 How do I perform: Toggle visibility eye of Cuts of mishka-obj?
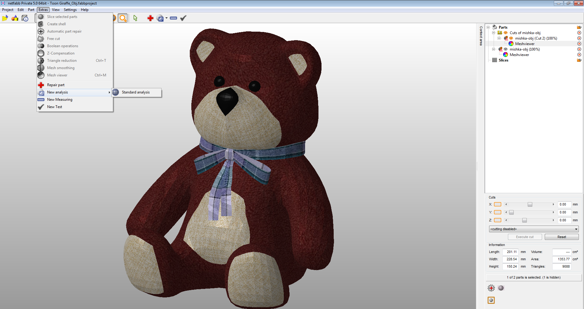[x=506, y=33]
